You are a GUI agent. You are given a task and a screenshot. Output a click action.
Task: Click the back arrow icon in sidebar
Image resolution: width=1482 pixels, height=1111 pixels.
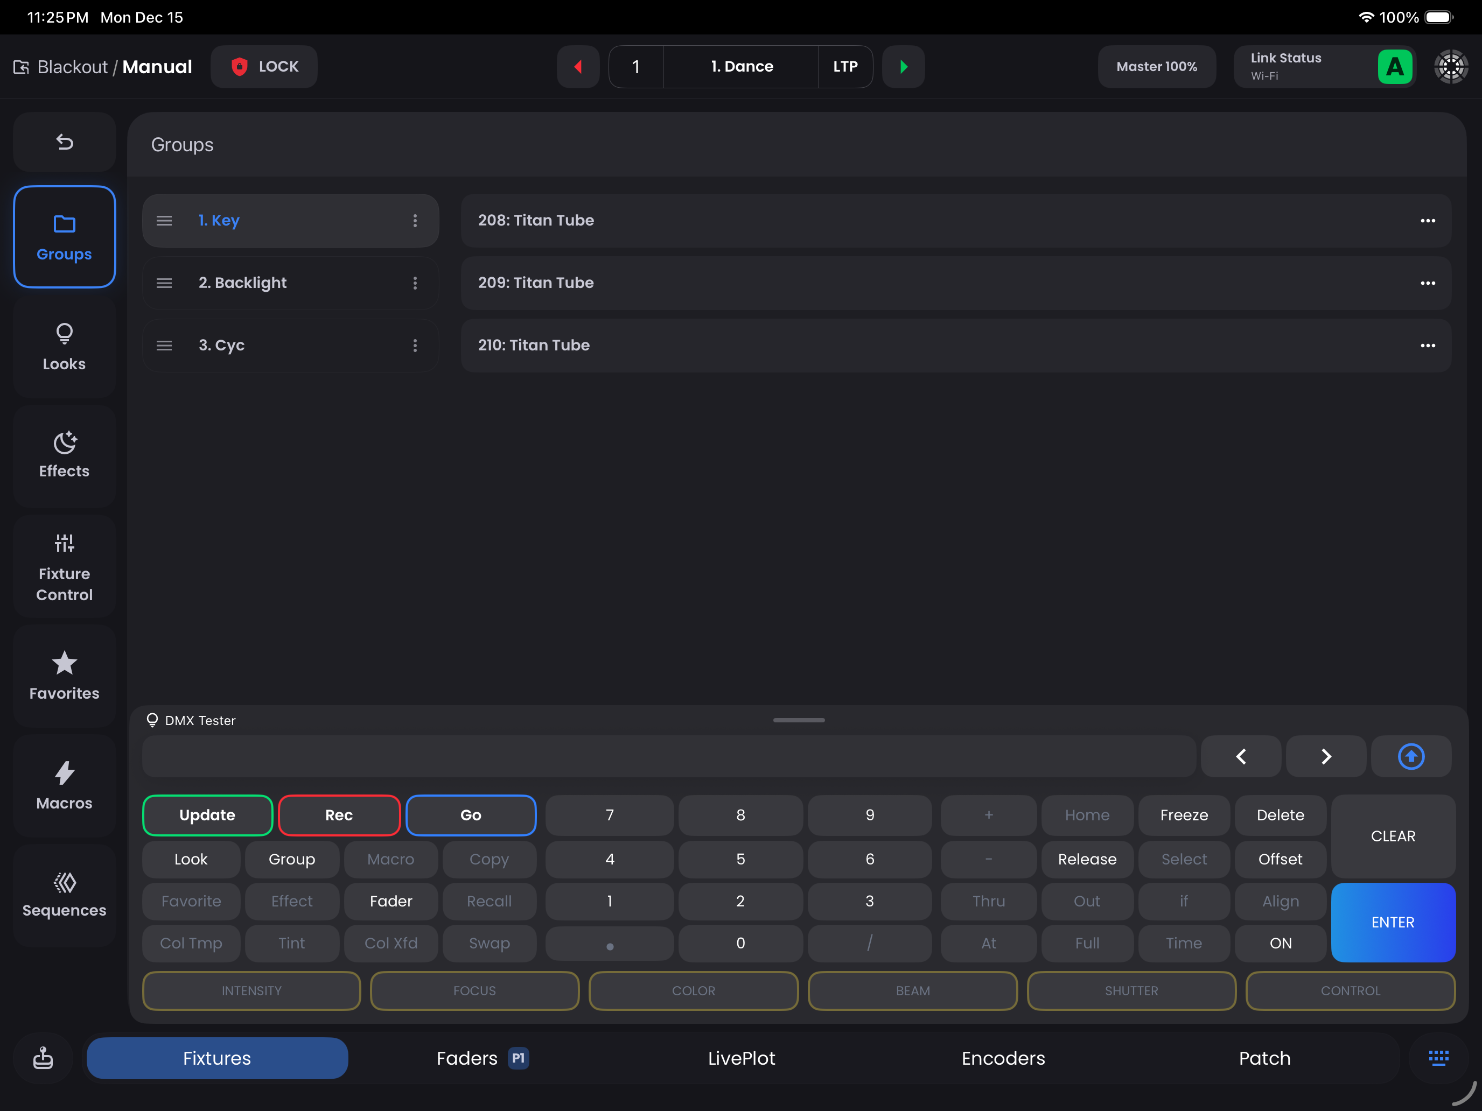click(x=64, y=142)
